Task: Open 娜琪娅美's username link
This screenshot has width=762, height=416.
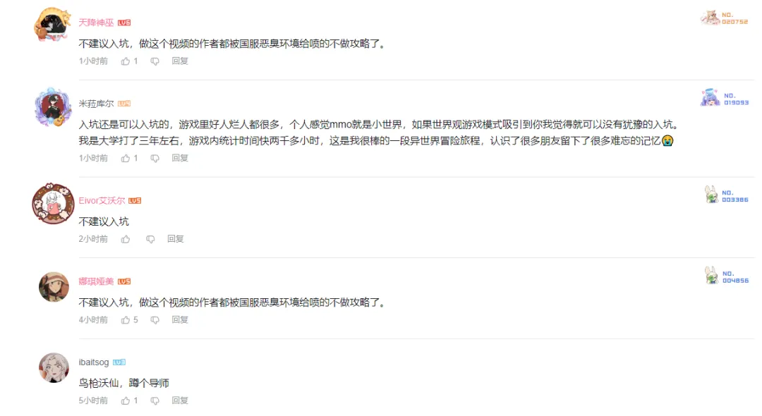Action: [96, 281]
